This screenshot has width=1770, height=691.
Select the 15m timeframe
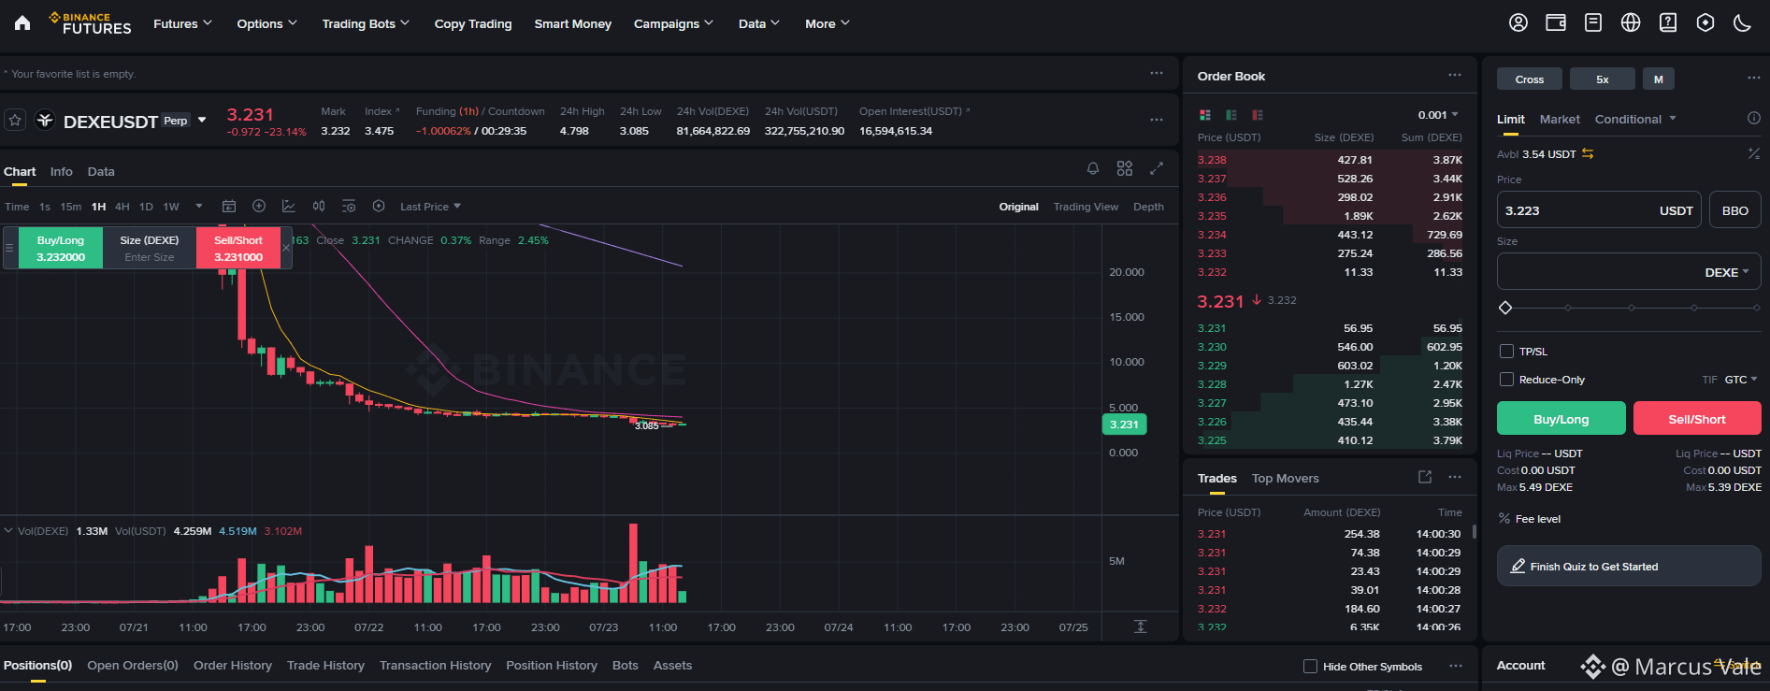71,207
